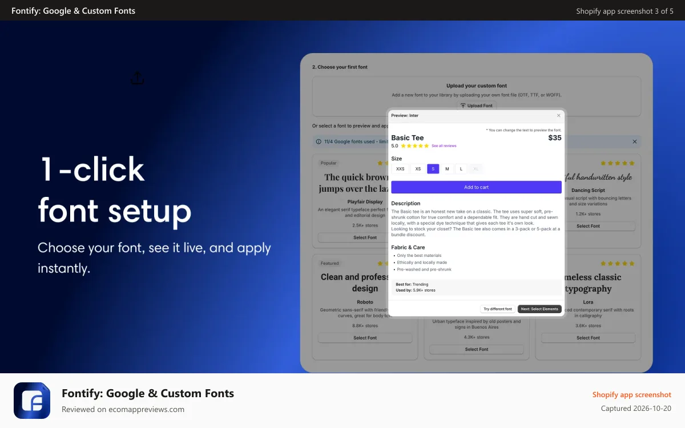The height and width of the screenshot is (428, 685).
Task: Click the Fontify app name in the footer
Action: tap(148, 393)
